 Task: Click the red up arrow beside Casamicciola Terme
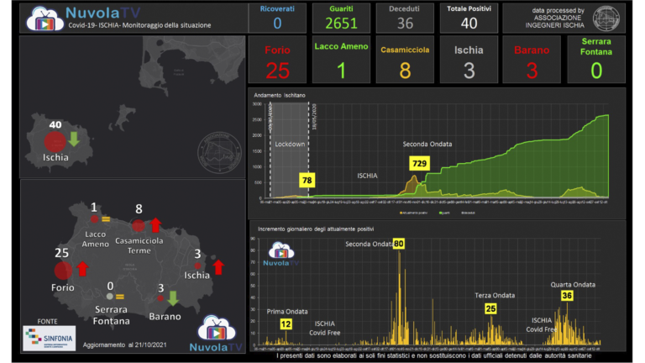point(155,224)
